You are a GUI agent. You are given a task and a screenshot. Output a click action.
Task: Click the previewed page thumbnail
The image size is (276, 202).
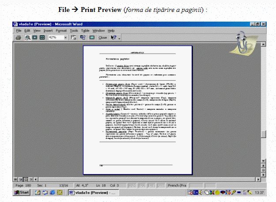pyautogui.click(x=138, y=110)
